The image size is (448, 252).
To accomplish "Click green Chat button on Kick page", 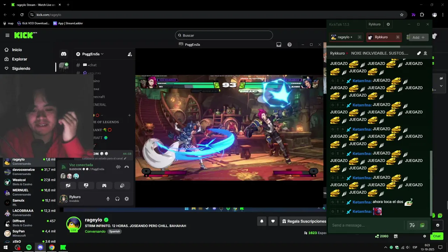I will 437,236.
